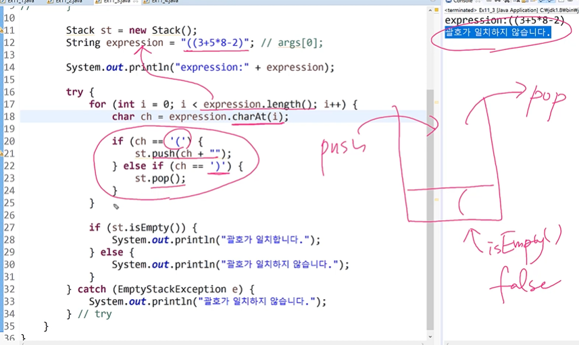Click the 'try {' keyword on line 16
This screenshot has height=345, width=579.
(x=80, y=92)
